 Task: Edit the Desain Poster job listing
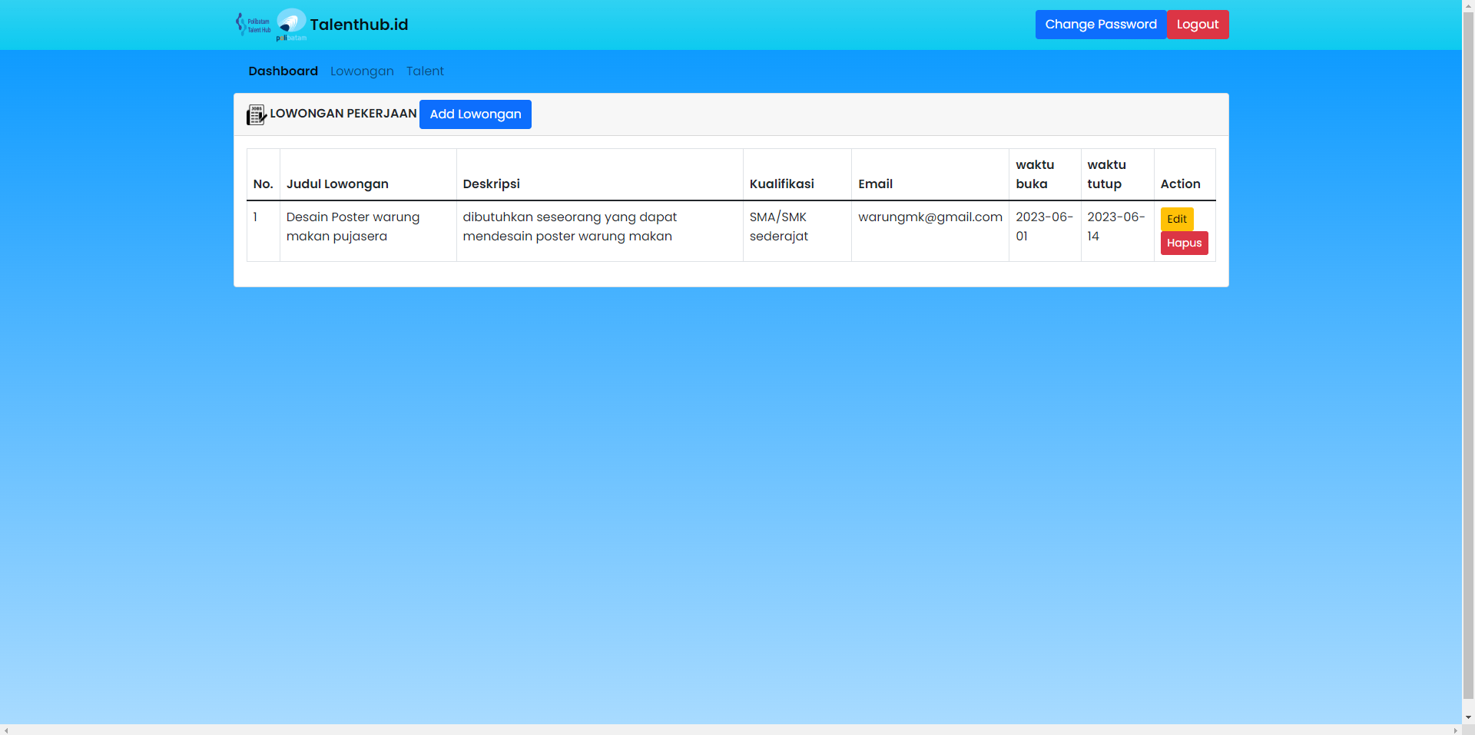coord(1176,219)
